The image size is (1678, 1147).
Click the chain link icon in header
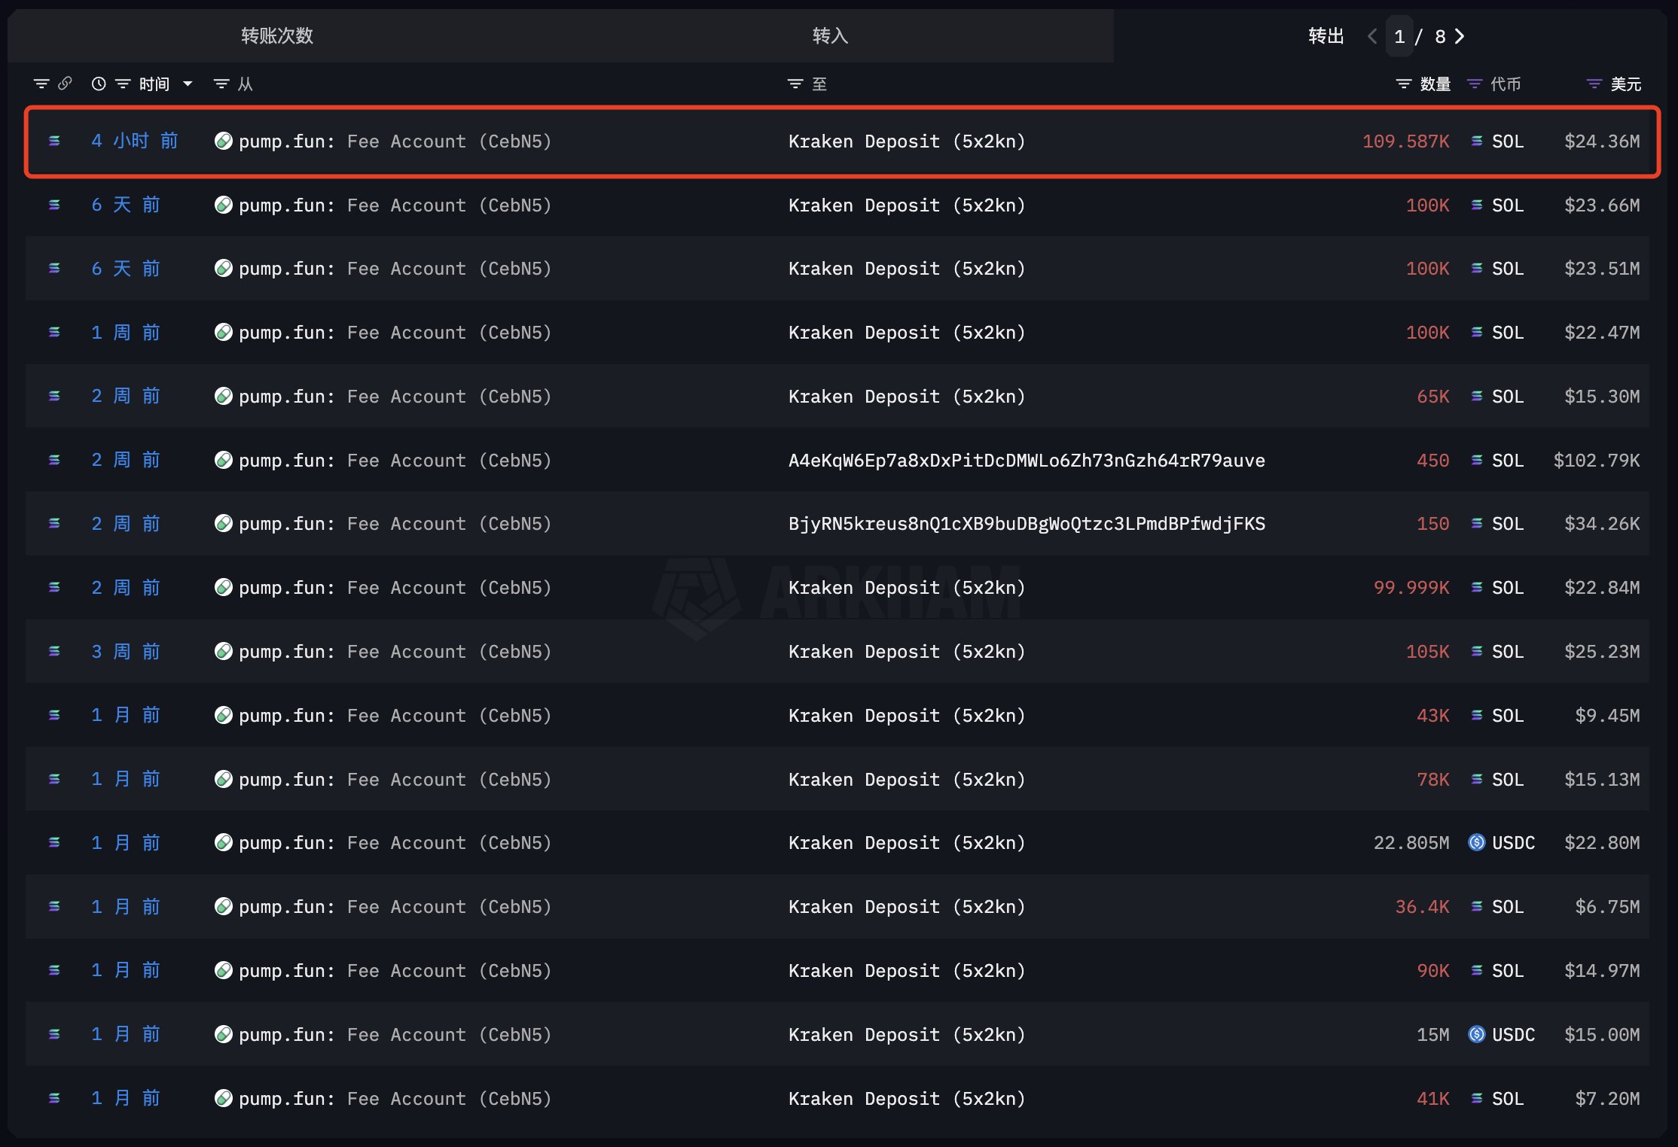coord(66,84)
